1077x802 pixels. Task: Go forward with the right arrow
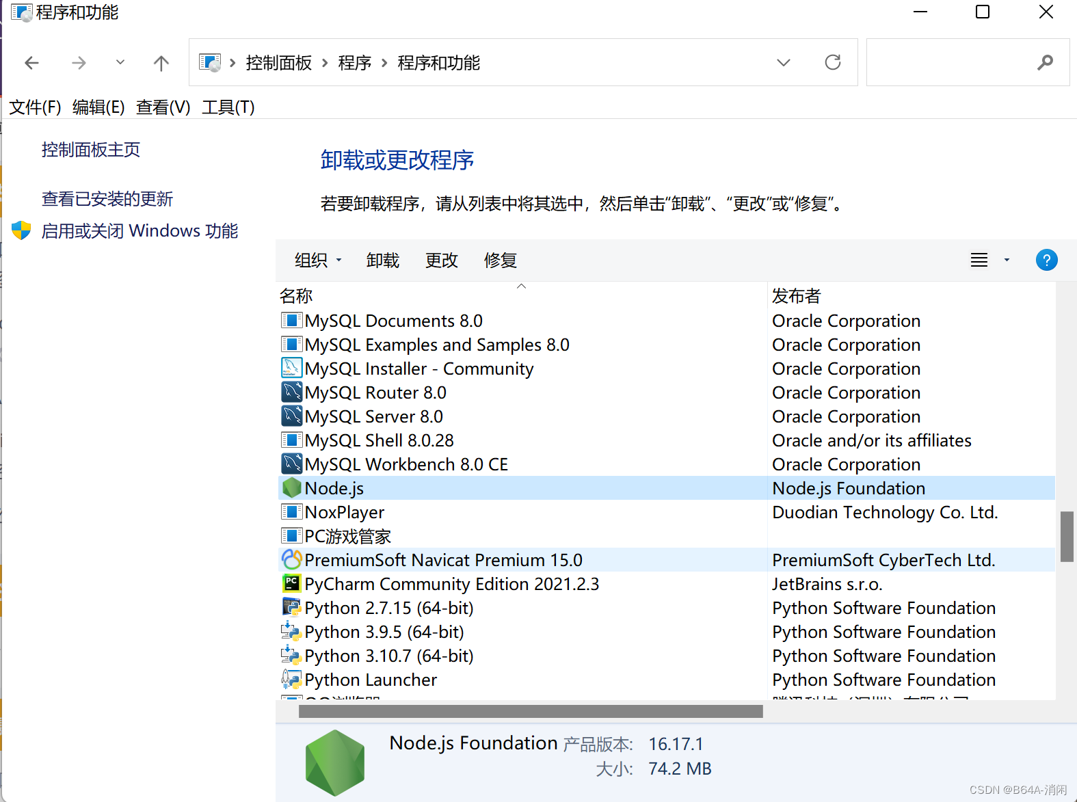tap(79, 63)
